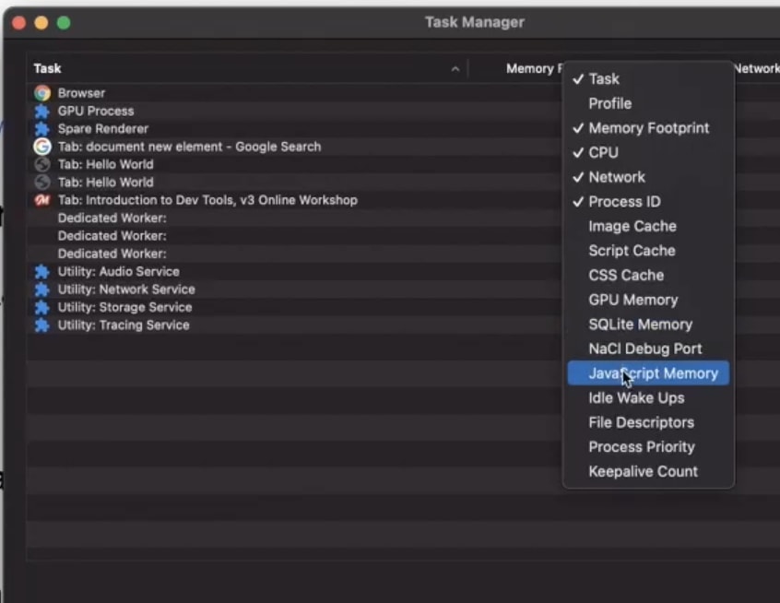Uncheck Memory Footprint column in menu

(648, 128)
